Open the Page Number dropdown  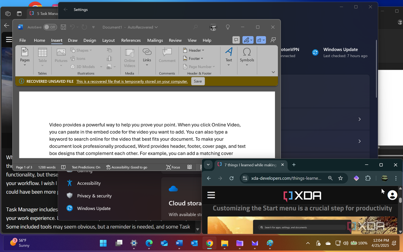[x=199, y=67]
